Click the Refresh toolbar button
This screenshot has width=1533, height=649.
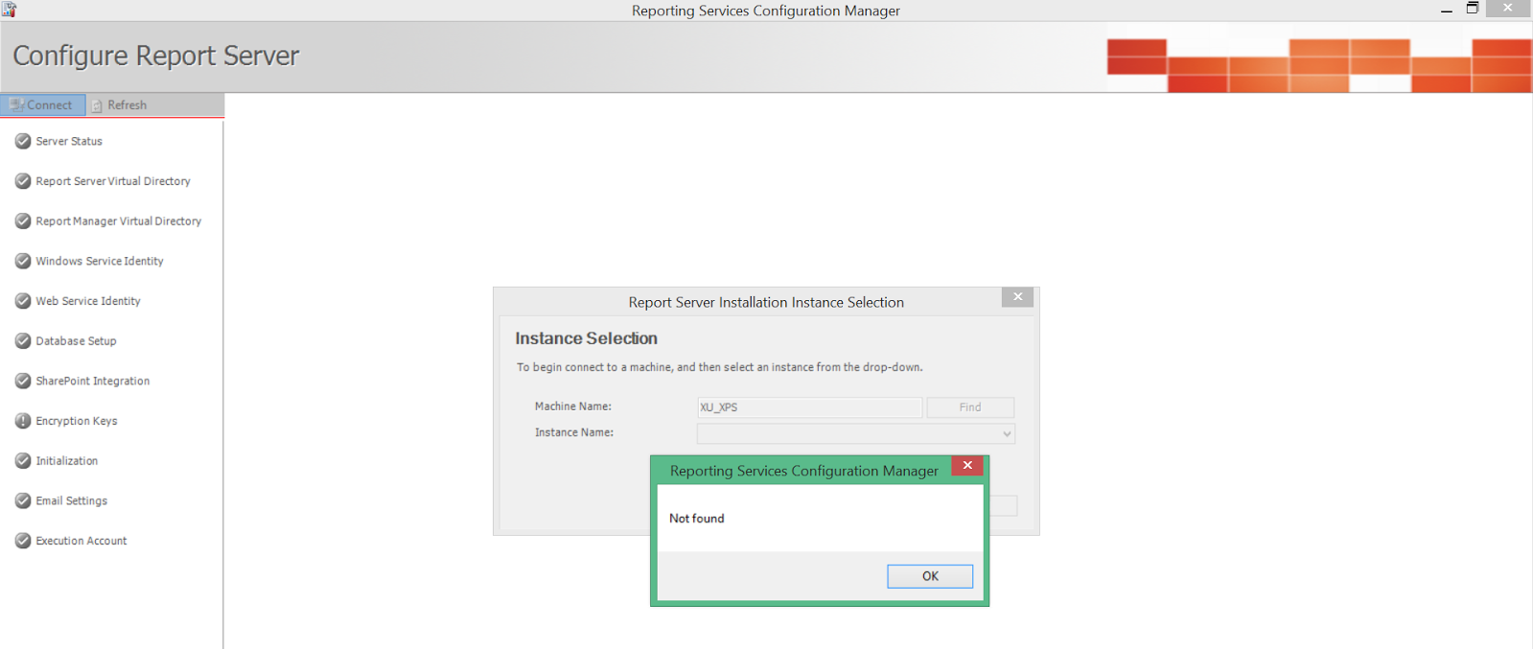tap(120, 104)
